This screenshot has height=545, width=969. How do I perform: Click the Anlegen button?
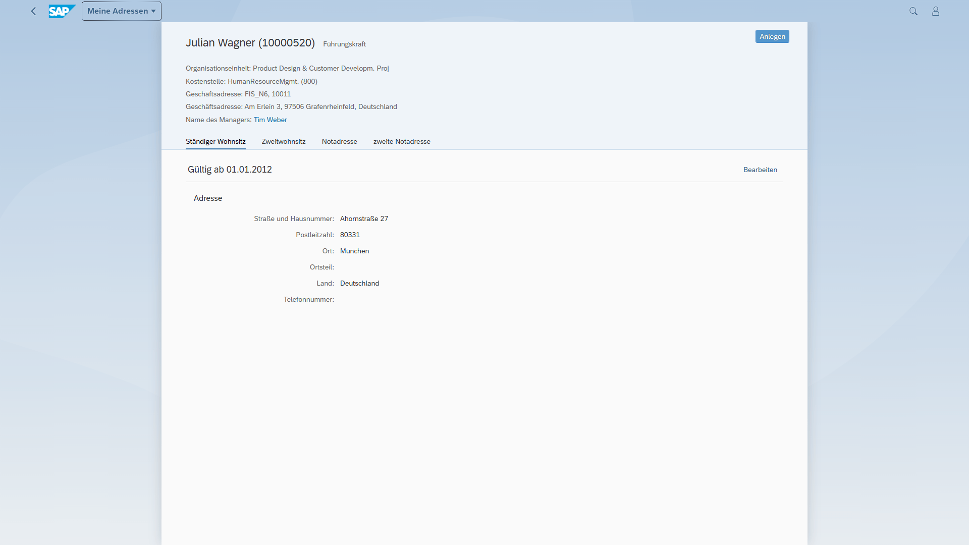(772, 36)
